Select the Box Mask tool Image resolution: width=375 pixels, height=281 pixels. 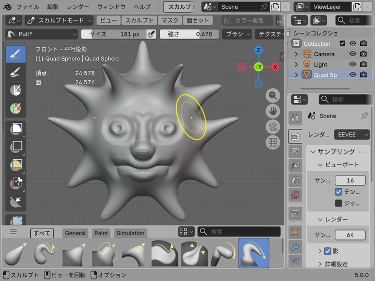click(16, 129)
